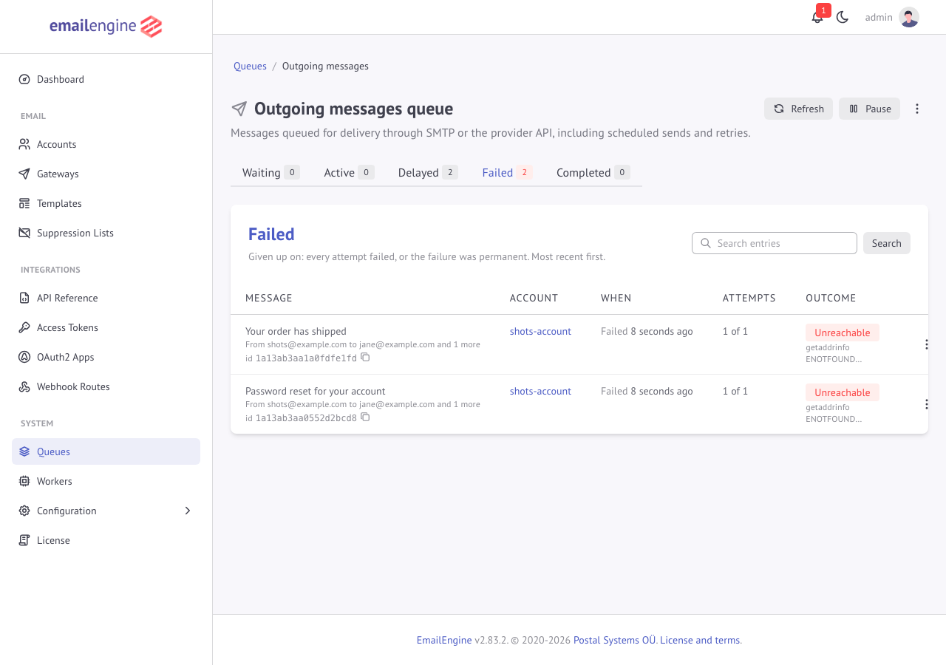Click the License receipt icon
This screenshot has width=946, height=665.
[x=24, y=540]
